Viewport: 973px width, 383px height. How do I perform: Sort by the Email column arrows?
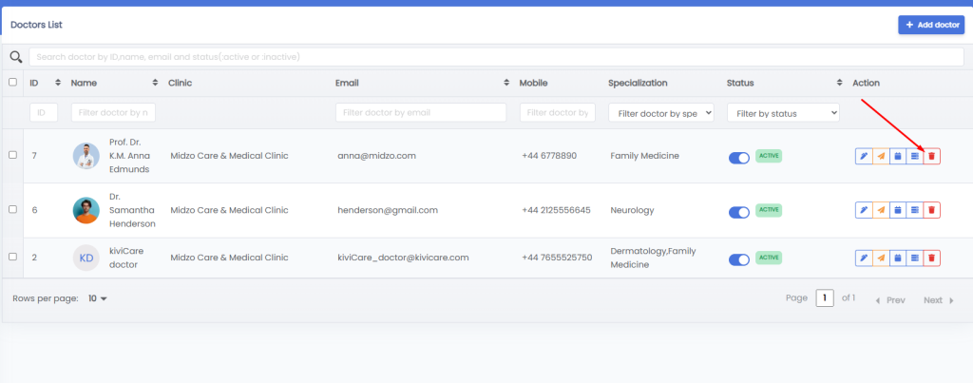click(x=506, y=83)
